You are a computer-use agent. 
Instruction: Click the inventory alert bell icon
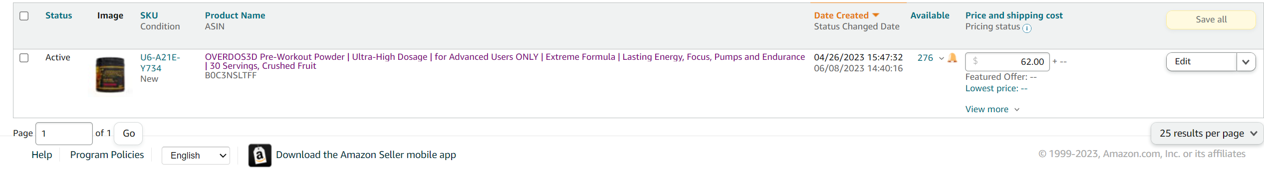[952, 58]
